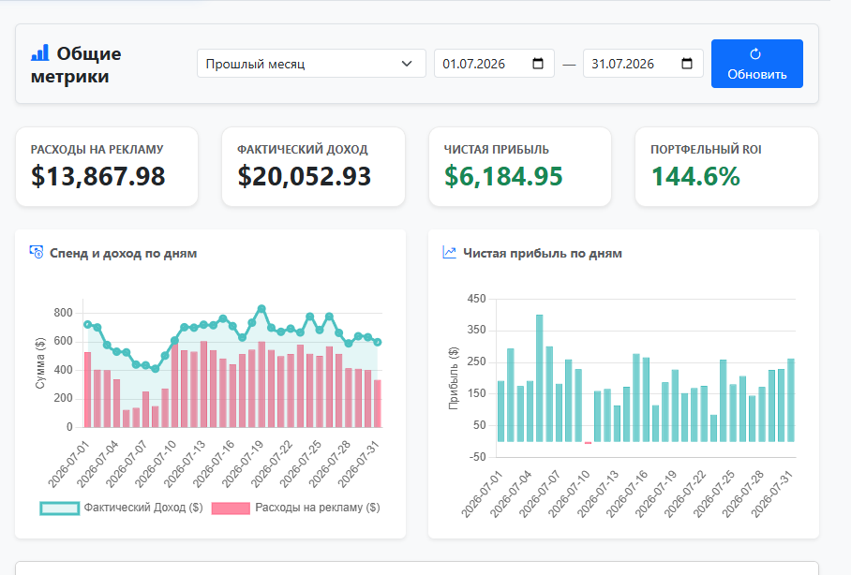This screenshot has width=851, height=575.
Task: Click the Спенд и доход по дням chart title
Action: (x=123, y=254)
